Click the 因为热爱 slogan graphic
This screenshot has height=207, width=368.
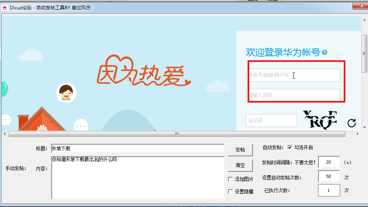point(143,71)
